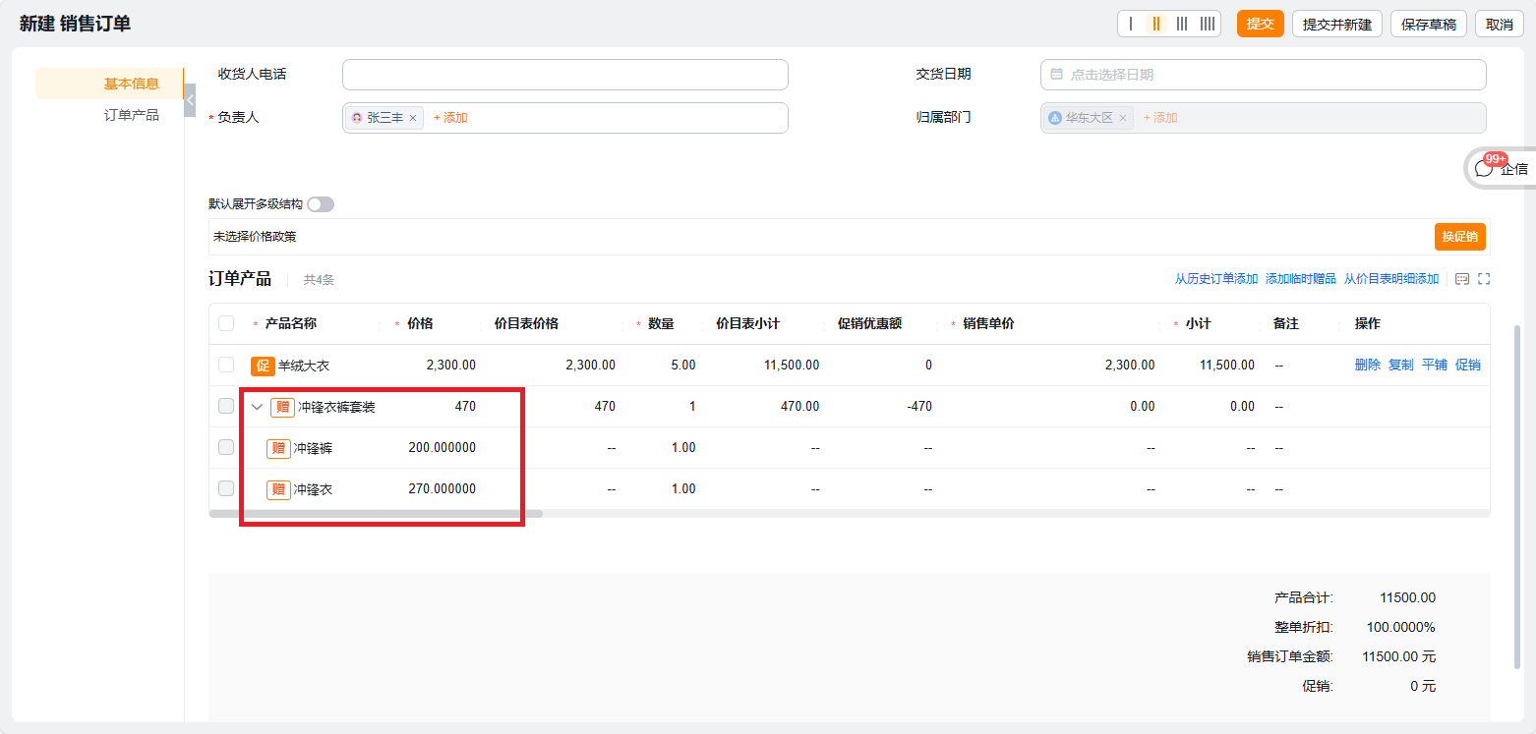Click 提交并新建 button

point(1337,24)
